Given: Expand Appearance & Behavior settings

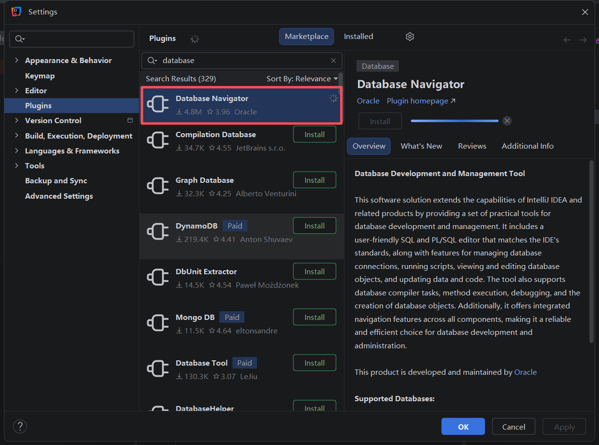Looking at the screenshot, I should (x=17, y=60).
